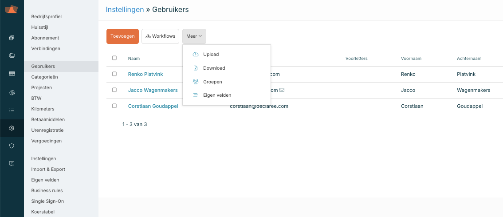The height and width of the screenshot is (217, 503).
Task: Choose Upload from the Meer menu
Action: click(x=211, y=55)
